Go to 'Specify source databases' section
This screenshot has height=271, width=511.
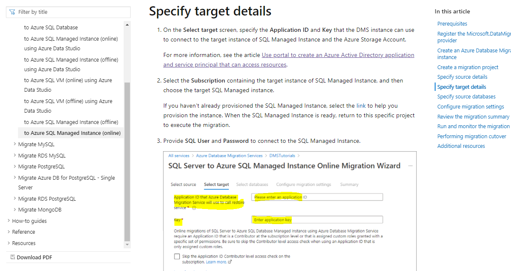466,97
